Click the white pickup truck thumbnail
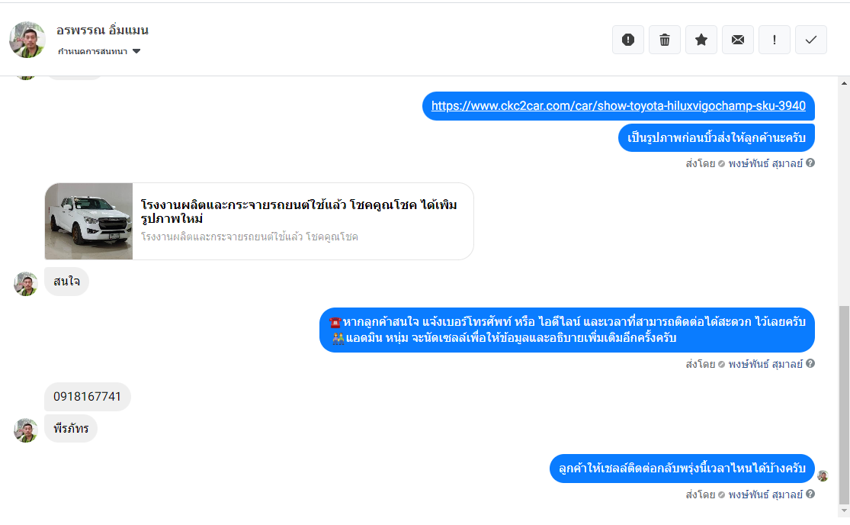 click(89, 221)
